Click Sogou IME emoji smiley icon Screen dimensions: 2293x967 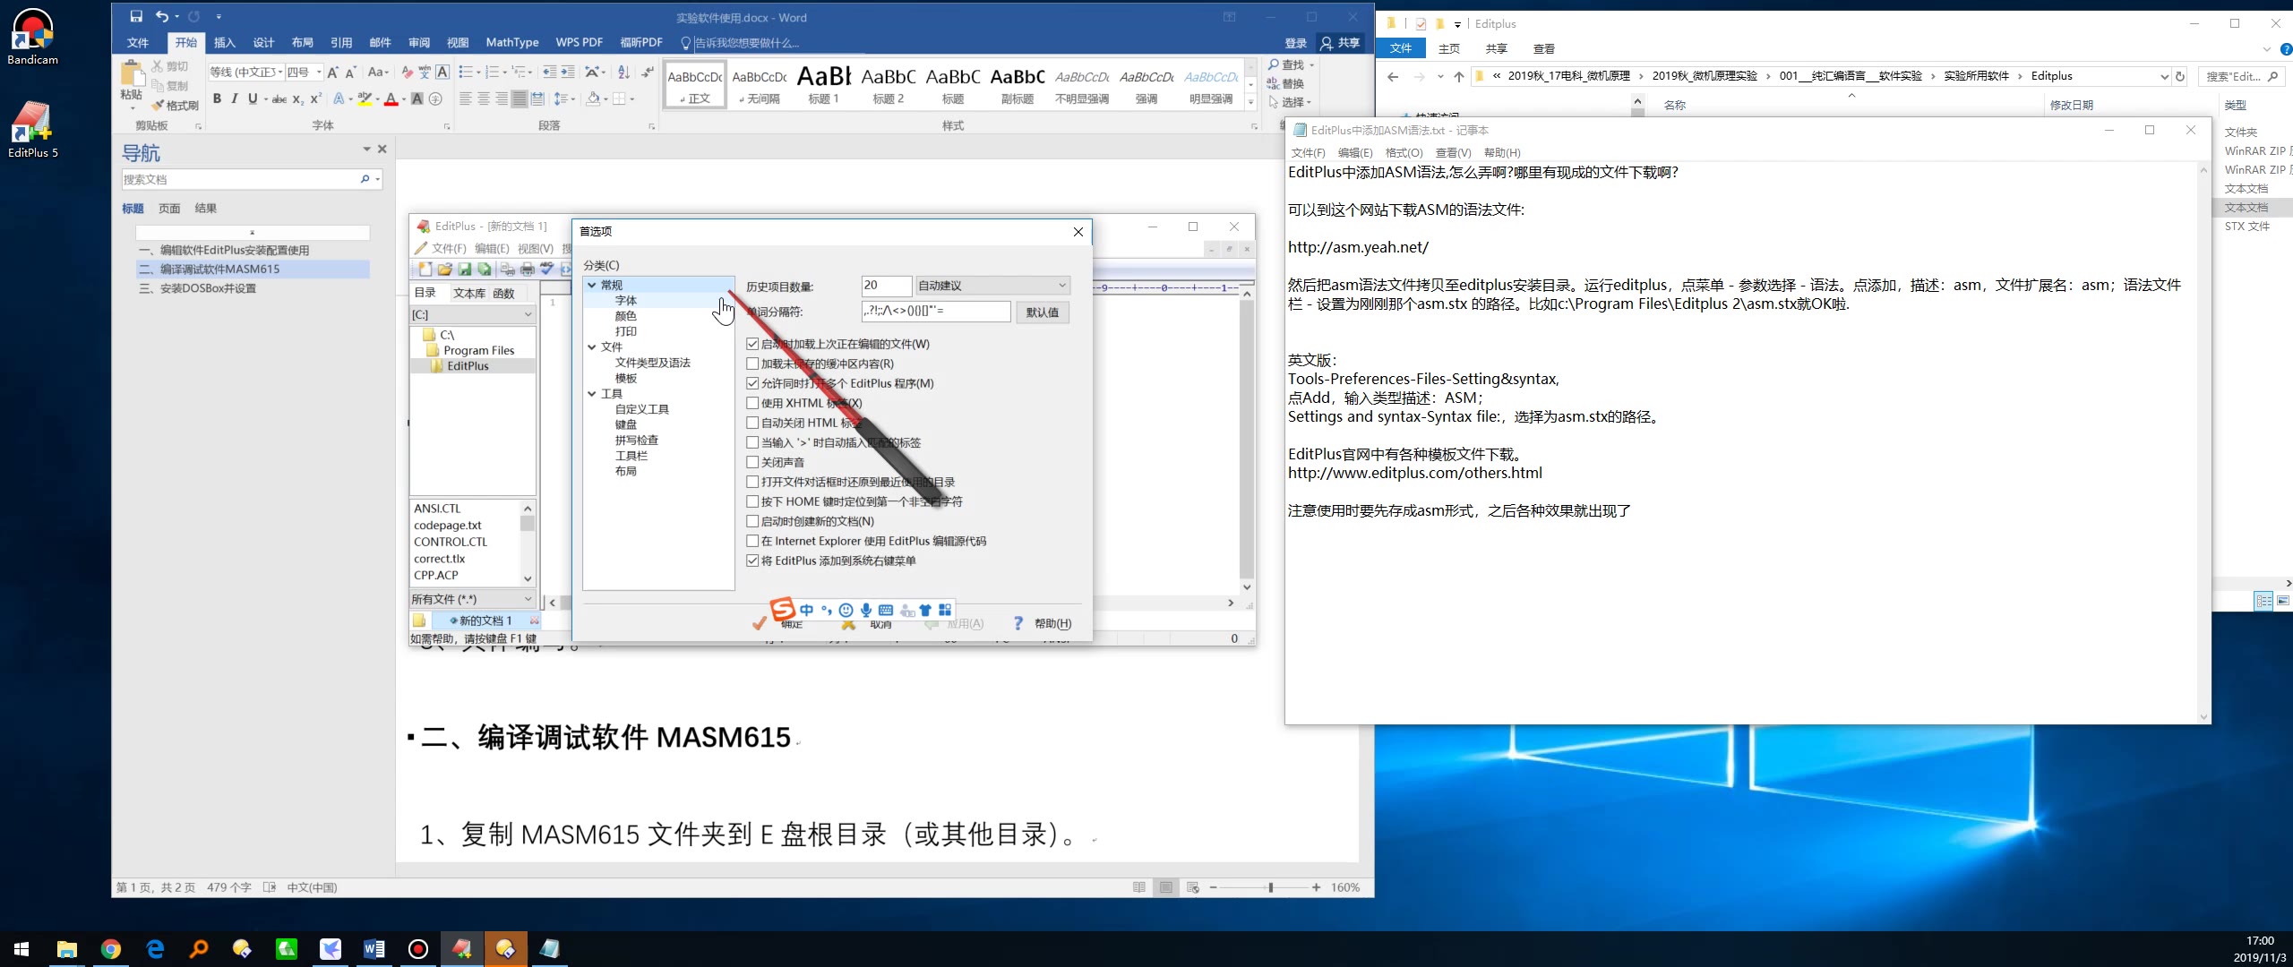[846, 611]
